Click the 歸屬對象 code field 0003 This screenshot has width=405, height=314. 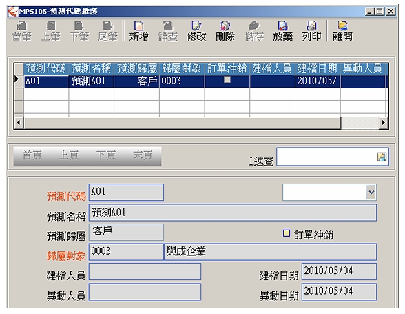[126, 252]
